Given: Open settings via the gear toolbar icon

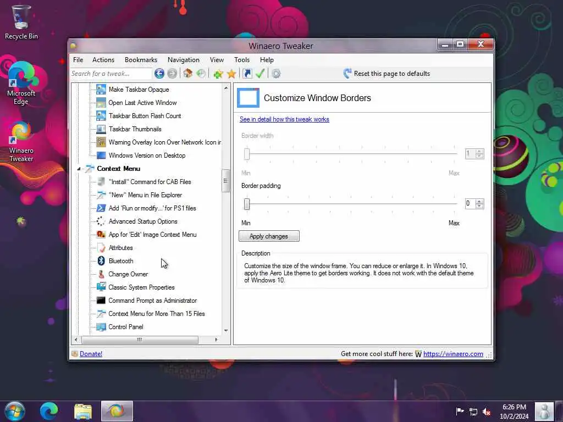Looking at the screenshot, I should (276, 74).
